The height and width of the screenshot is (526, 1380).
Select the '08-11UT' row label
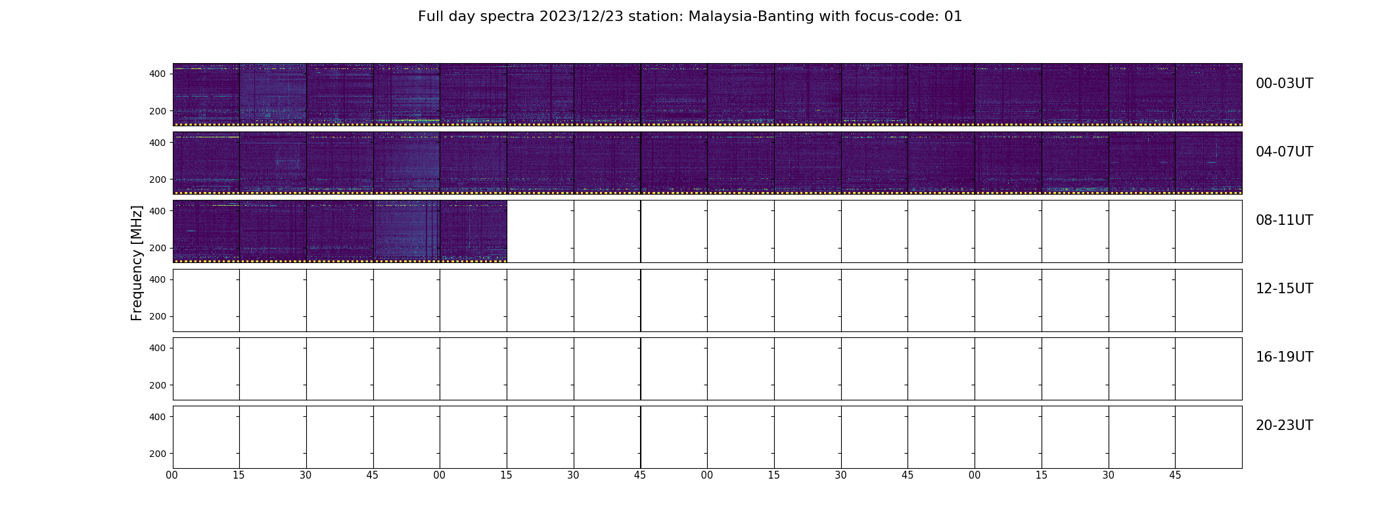coord(1284,220)
